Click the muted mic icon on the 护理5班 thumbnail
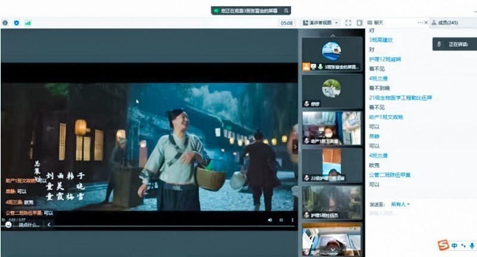 click(x=306, y=215)
